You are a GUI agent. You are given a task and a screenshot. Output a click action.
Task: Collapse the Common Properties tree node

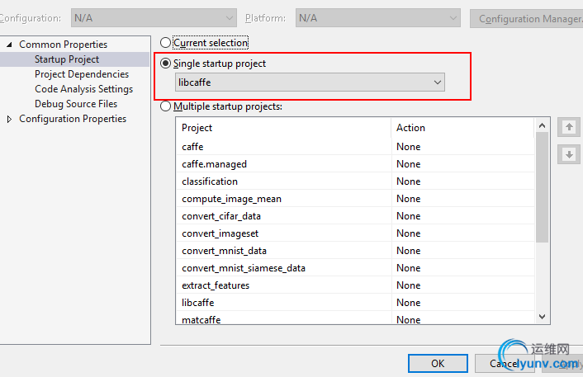(9, 45)
